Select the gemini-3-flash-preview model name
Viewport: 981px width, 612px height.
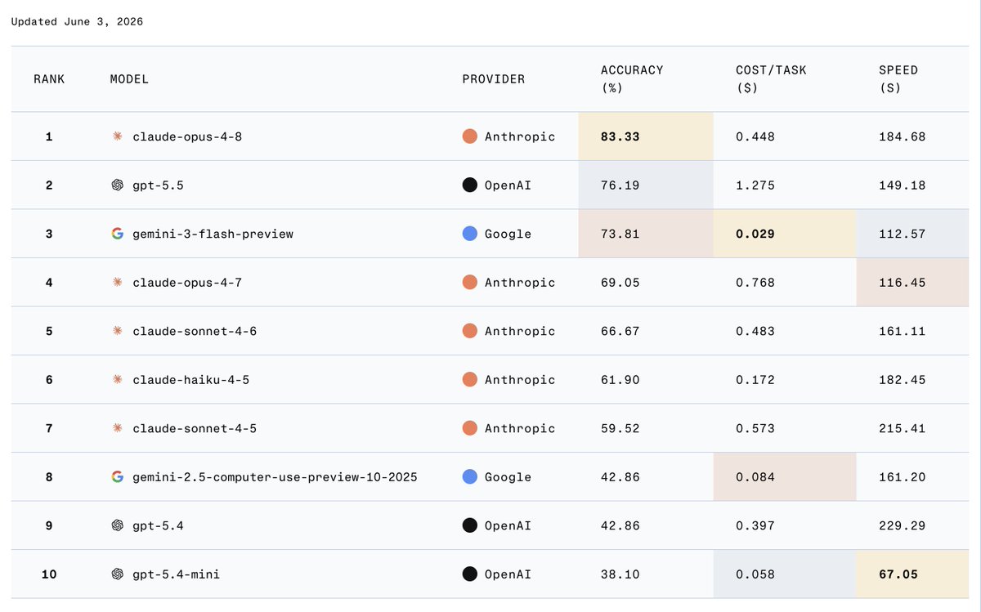point(213,234)
